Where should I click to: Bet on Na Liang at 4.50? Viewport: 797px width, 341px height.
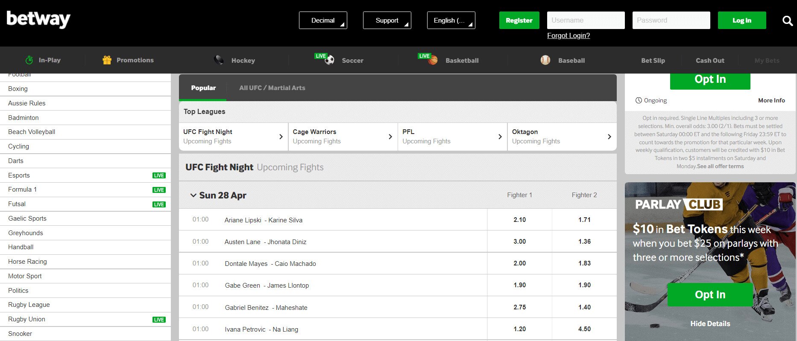(x=584, y=329)
